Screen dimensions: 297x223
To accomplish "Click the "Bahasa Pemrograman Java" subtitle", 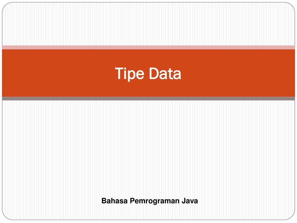I will coord(150,201).
